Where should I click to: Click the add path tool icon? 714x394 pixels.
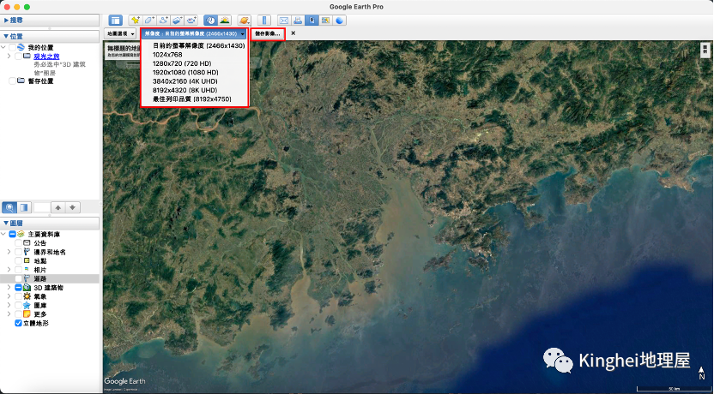pos(163,20)
